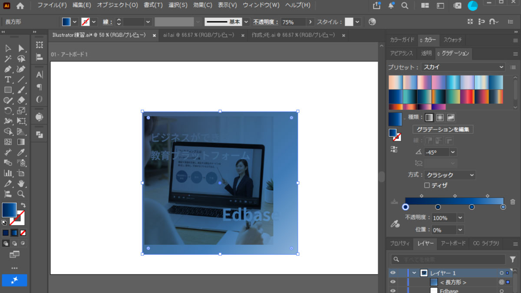Select the Type tool
Image resolution: width=521 pixels, height=293 pixels.
(x=8, y=79)
